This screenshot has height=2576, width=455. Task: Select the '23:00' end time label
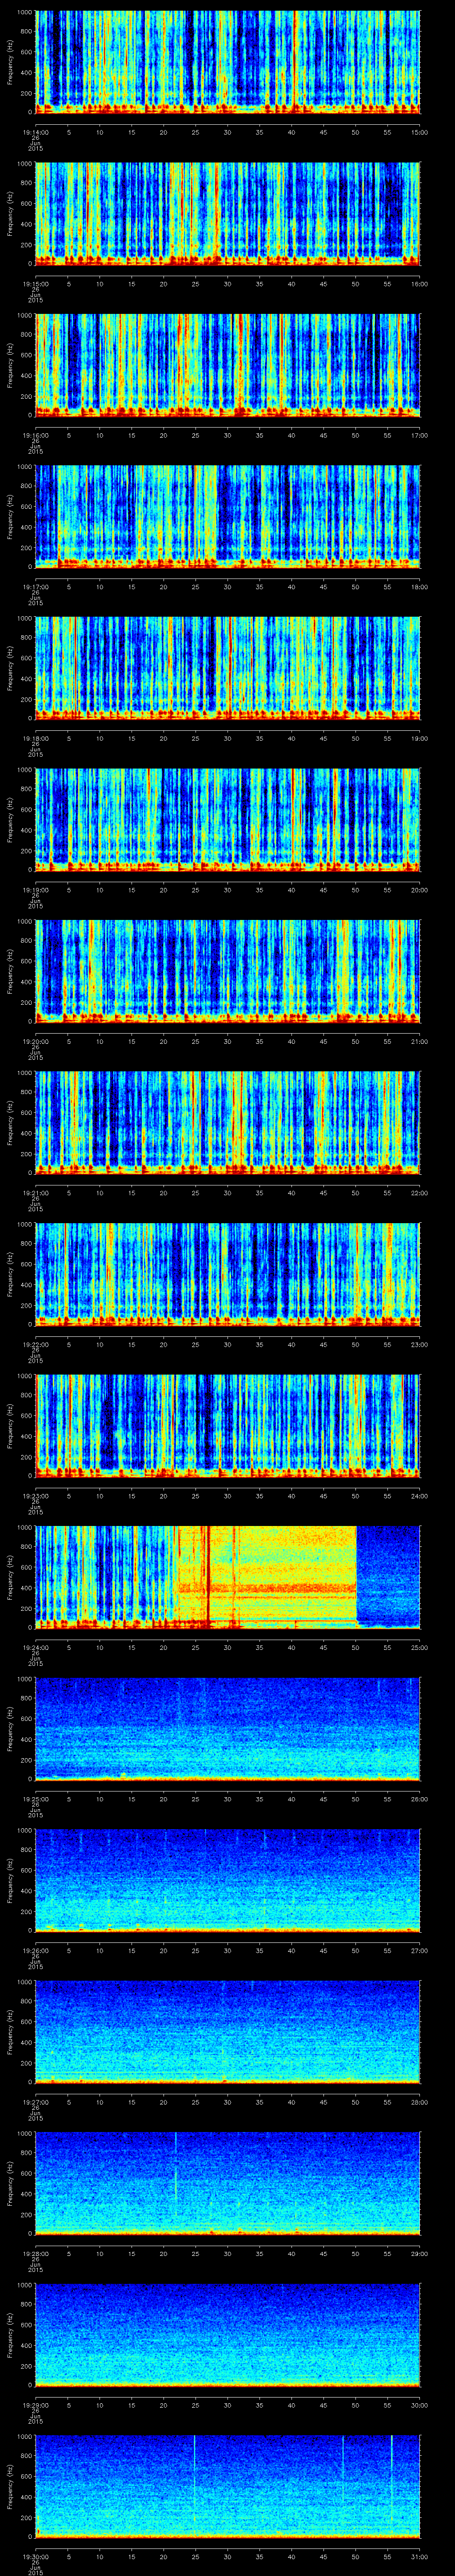point(420,1344)
